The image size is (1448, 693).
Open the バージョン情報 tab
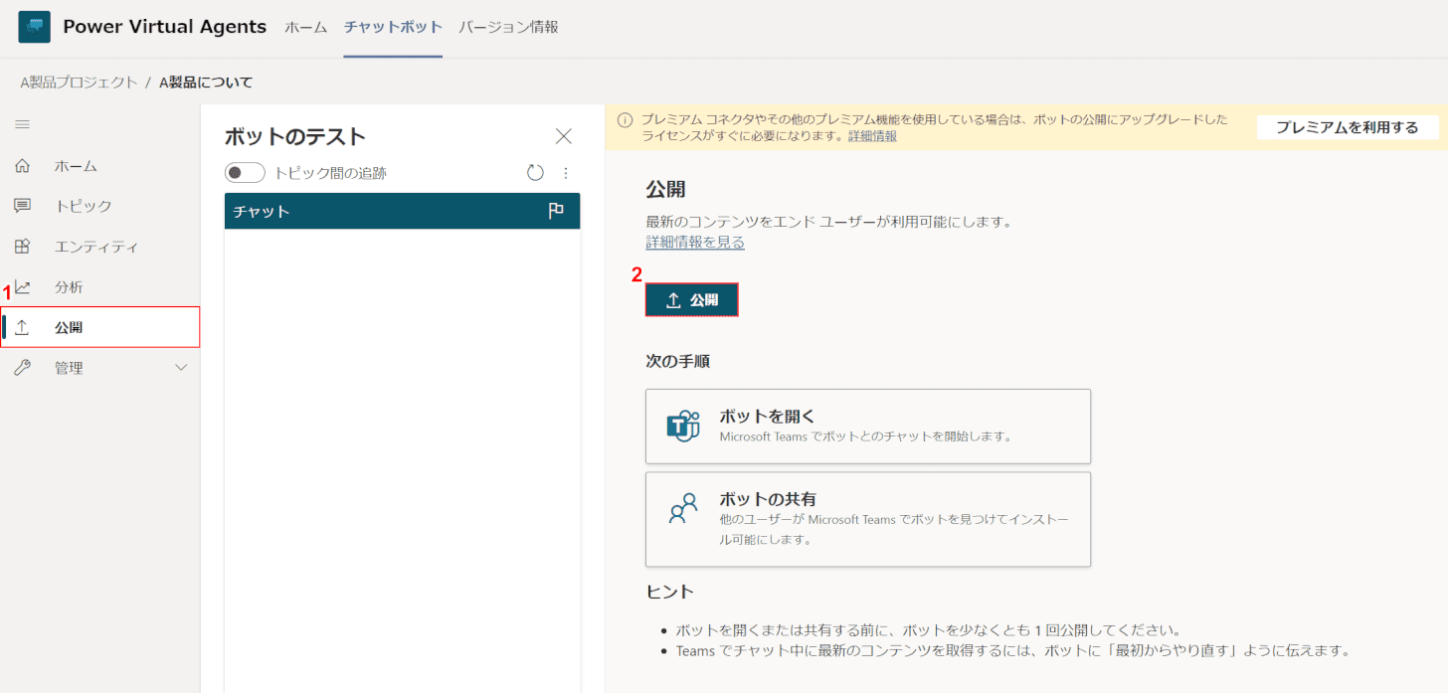point(508,27)
